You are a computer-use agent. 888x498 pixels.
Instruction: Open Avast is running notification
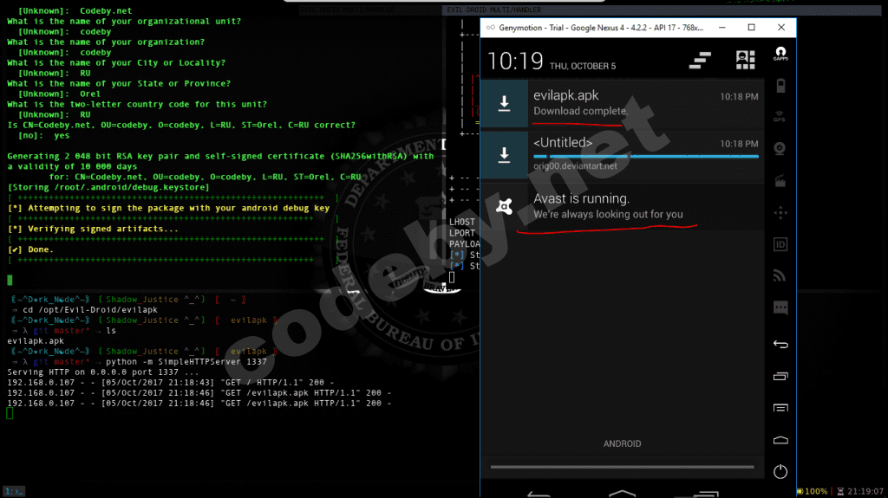(623, 206)
